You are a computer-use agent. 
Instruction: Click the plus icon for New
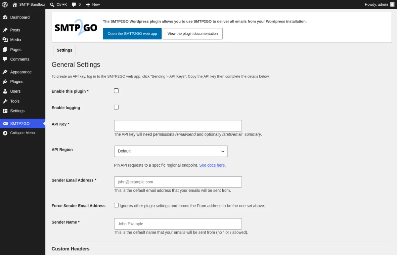click(88, 5)
